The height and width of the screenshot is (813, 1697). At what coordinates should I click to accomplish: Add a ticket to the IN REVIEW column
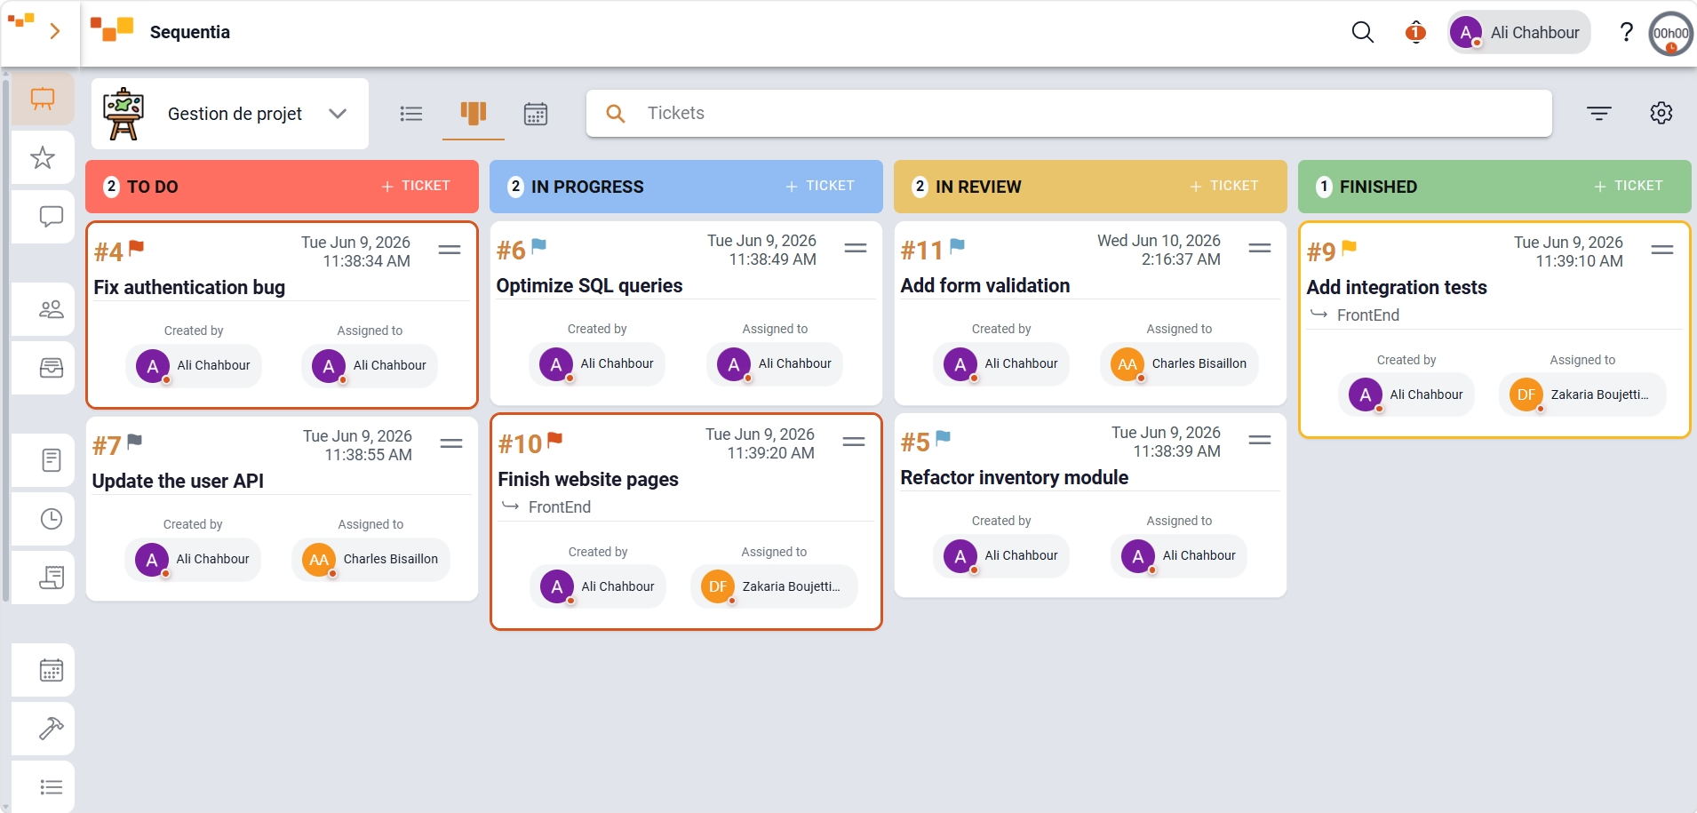[x=1224, y=186]
